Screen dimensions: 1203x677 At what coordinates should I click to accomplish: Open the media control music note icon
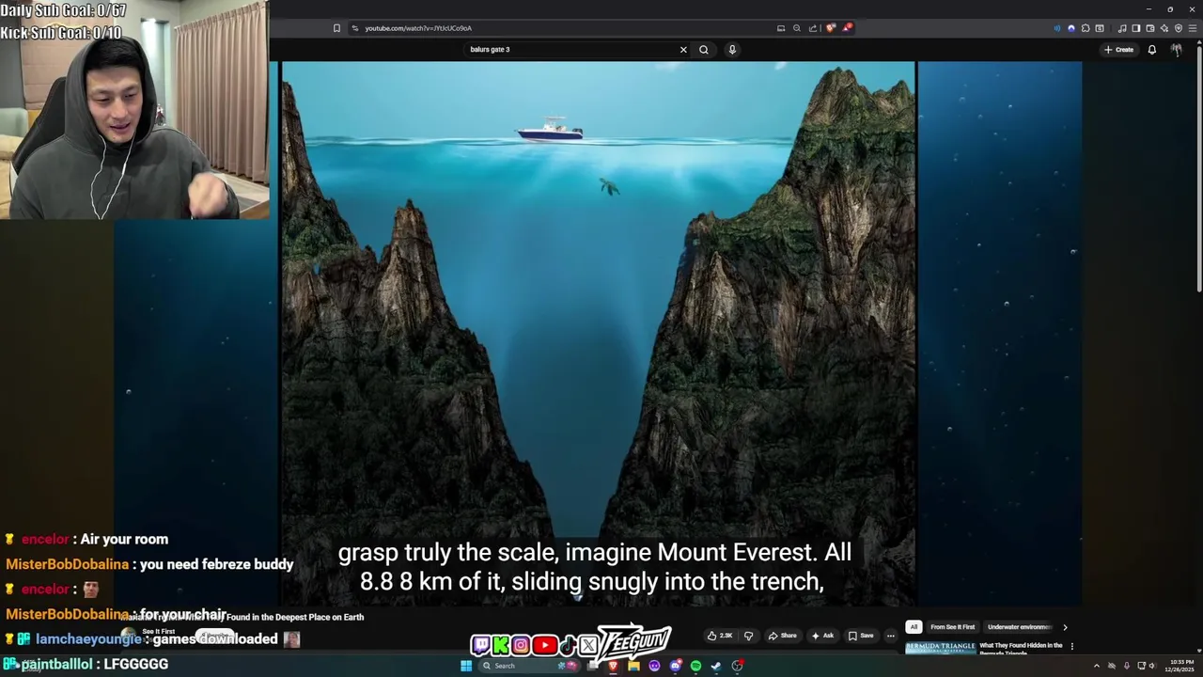pyautogui.click(x=1122, y=28)
